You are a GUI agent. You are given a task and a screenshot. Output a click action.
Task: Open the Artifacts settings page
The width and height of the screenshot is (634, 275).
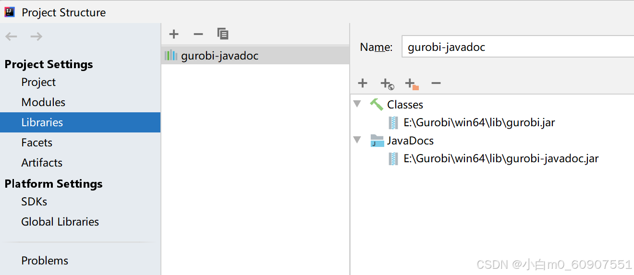42,163
